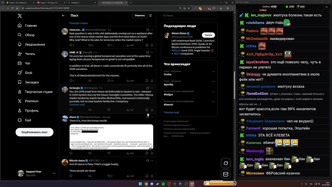Go back with the post arrow
The image size is (332, 187).
pyautogui.click(x=63, y=16)
